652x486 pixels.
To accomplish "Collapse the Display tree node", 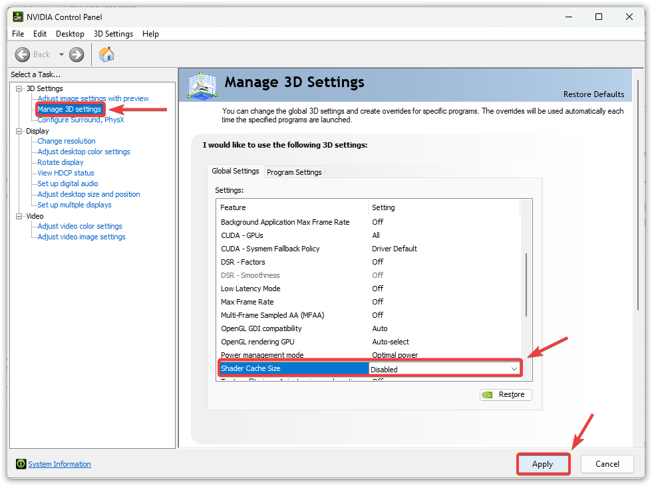I will pos(19,131).
